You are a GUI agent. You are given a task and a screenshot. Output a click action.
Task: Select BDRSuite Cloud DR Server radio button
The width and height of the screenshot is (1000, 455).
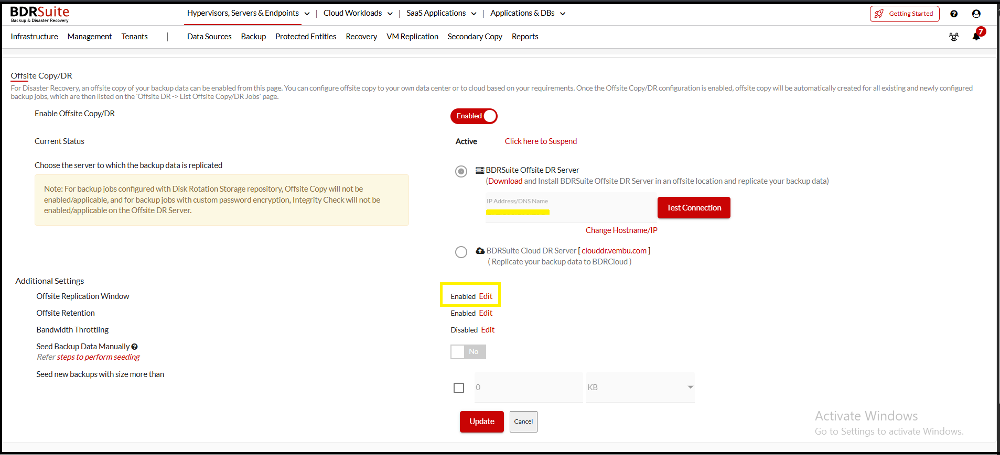click(461, 252)
